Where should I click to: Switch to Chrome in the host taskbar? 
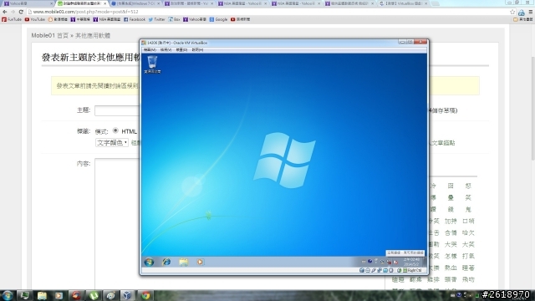[x=145, y=295]
